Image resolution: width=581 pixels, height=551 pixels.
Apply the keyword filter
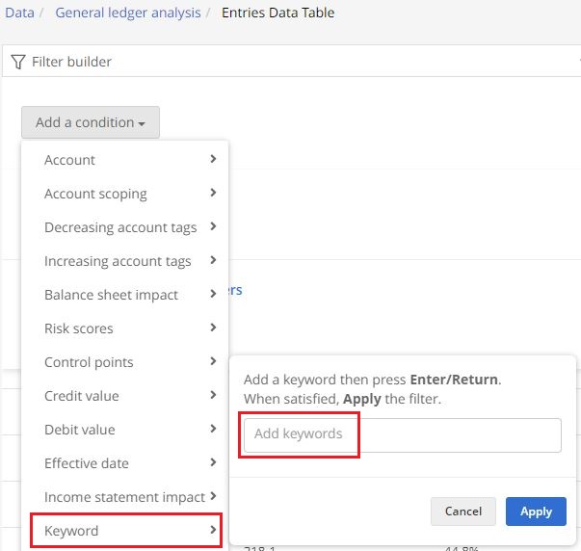(536, 512)
